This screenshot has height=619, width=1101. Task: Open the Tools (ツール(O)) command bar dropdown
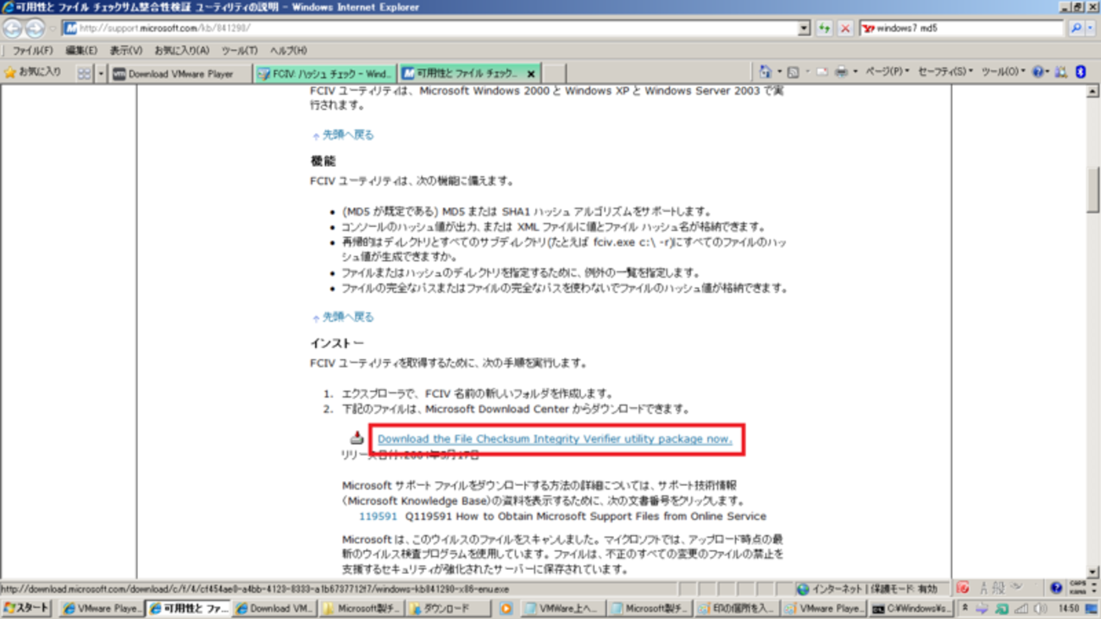(1003, 73)
